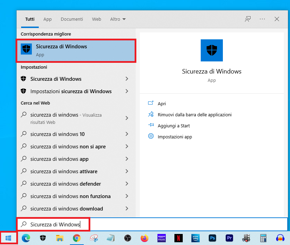Viewport: 290px width, 245px height.
Task: Click the search field containing Sicurezza di Windows
Action: [152, 224]
